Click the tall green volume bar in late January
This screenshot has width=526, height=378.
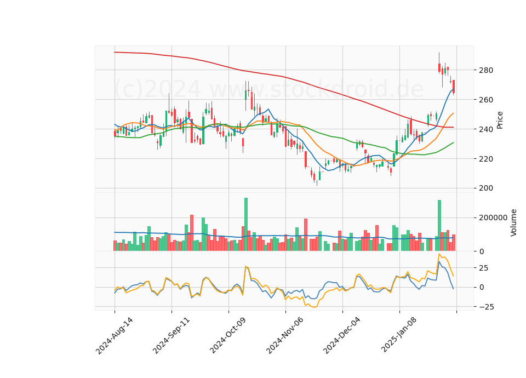439,225
